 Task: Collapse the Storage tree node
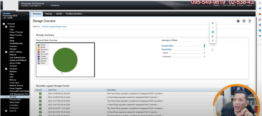[x=6, y=97]
